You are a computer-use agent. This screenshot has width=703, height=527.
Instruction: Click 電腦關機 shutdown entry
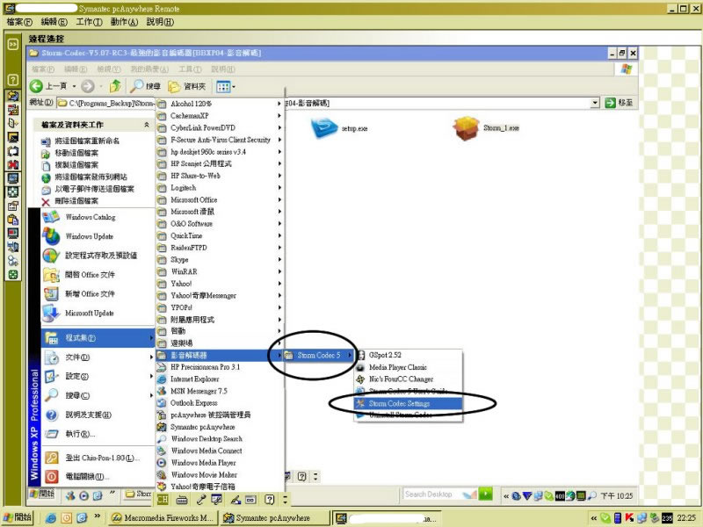[x=98, y=476]
